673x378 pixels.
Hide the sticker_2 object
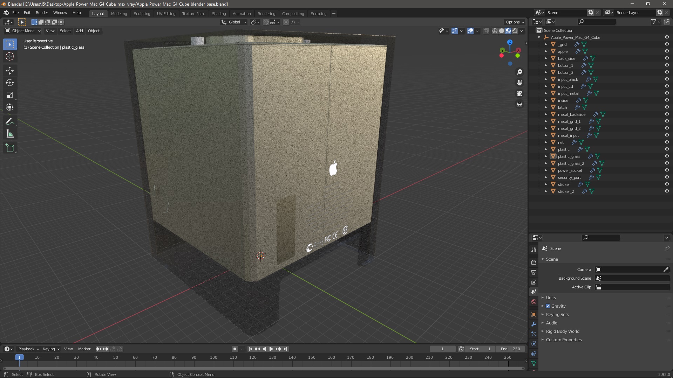coord(667,191)
